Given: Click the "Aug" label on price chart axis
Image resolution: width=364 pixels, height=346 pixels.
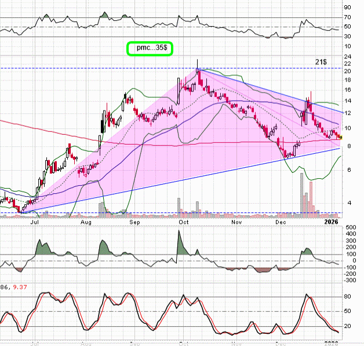Looking at the screenshot, I should (86, 222).
